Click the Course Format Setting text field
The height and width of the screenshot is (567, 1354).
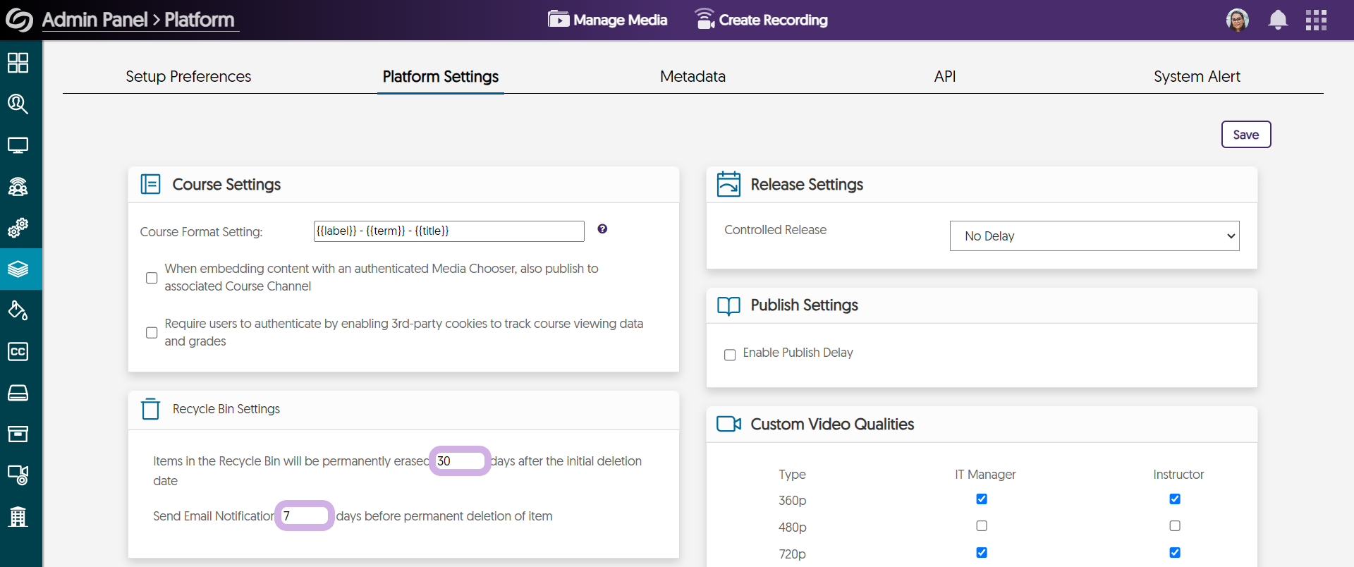pyautogui.click(x=449, y=231)
